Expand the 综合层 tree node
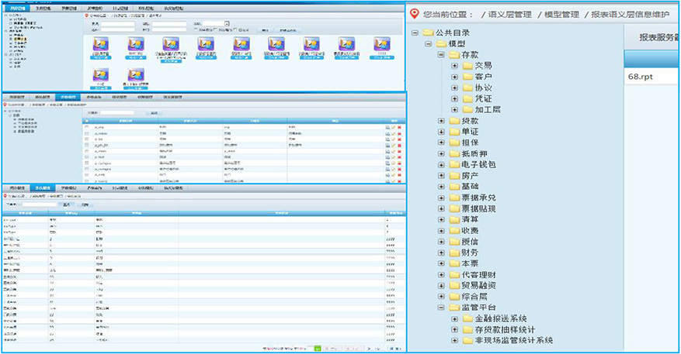 click(442, 297)
